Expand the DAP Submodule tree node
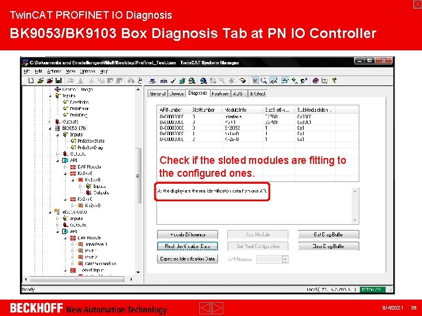This screenshot has height=316, width=422. (73, 263)
